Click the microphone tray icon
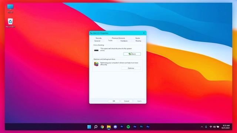Image resolution: width=237 pixels, height=133 pixels. 206,127
